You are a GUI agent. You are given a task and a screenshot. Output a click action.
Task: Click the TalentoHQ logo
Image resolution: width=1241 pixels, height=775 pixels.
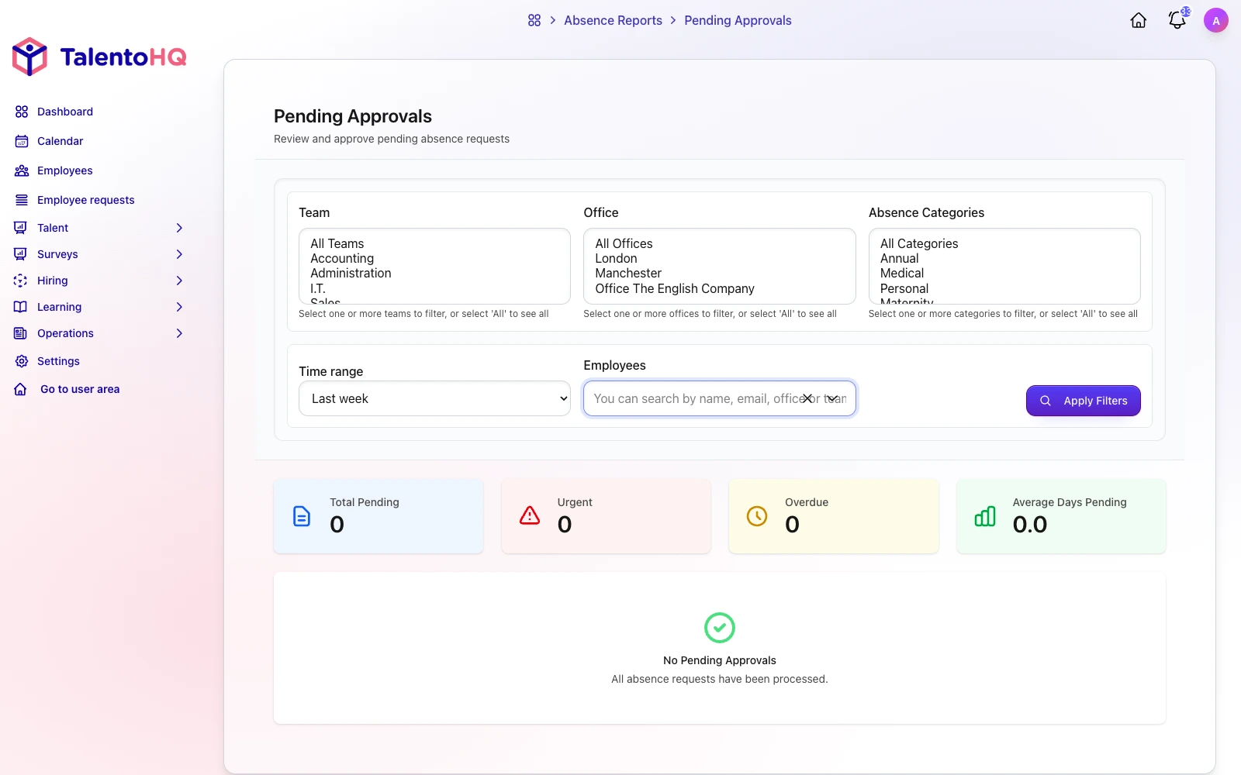(99, 57)
